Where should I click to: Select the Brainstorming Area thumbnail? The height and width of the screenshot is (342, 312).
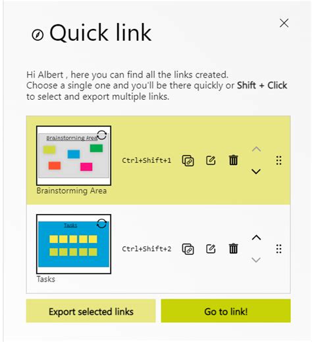(74, 156)
